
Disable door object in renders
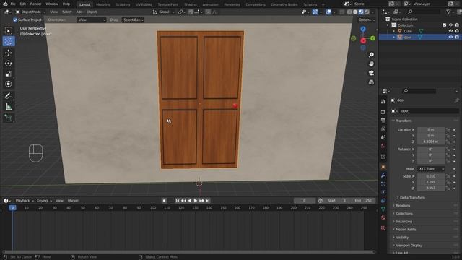pyautogui.click(x=457, y=37)
